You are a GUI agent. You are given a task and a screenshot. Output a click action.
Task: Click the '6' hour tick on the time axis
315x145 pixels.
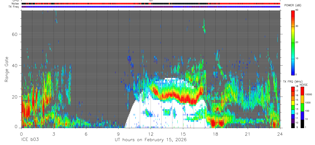click(86, 134)
